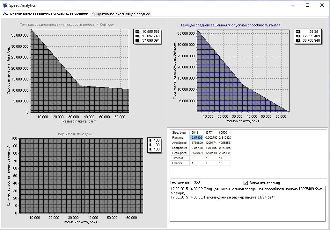Viewport: 330px width, 230px height.
Task: Click the Speed Analytics app icon in title bar
Action: click(x=5, y=5)
